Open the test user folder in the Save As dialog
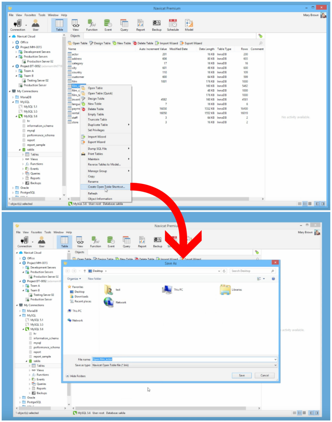The width and height of the screenshot is (332, 422). pyautogui.click(x=109, y=290)
